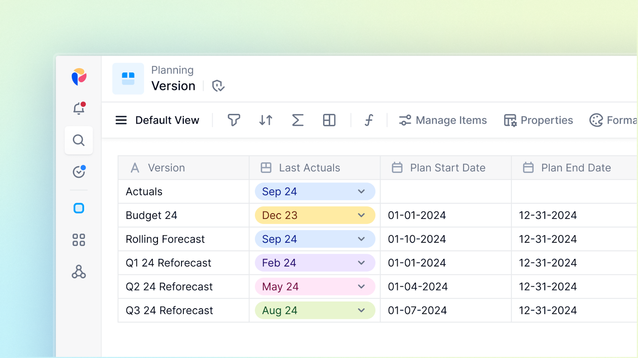
Task: Click the shield check icon beside Version
Action: tap(218, 86)
